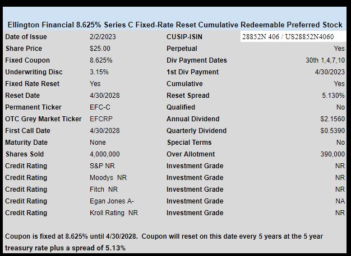This screenshot has height=256, width=351.
Task: Select the Moodys NR rating cell
Action: (108, 178)
